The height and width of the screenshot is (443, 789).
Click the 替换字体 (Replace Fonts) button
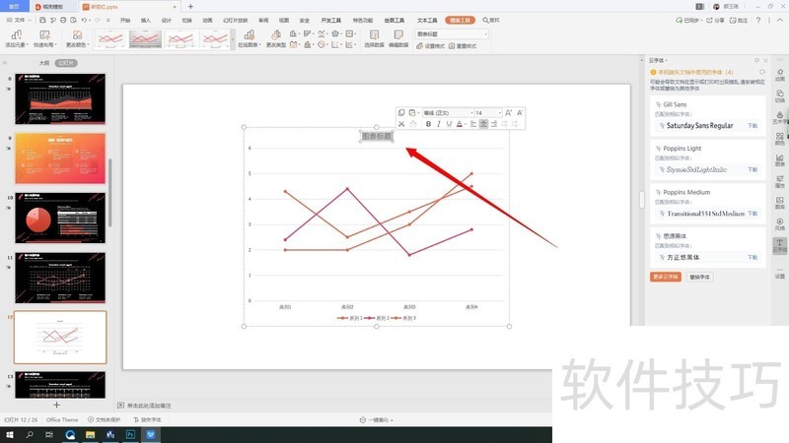[x=699, y=277]
